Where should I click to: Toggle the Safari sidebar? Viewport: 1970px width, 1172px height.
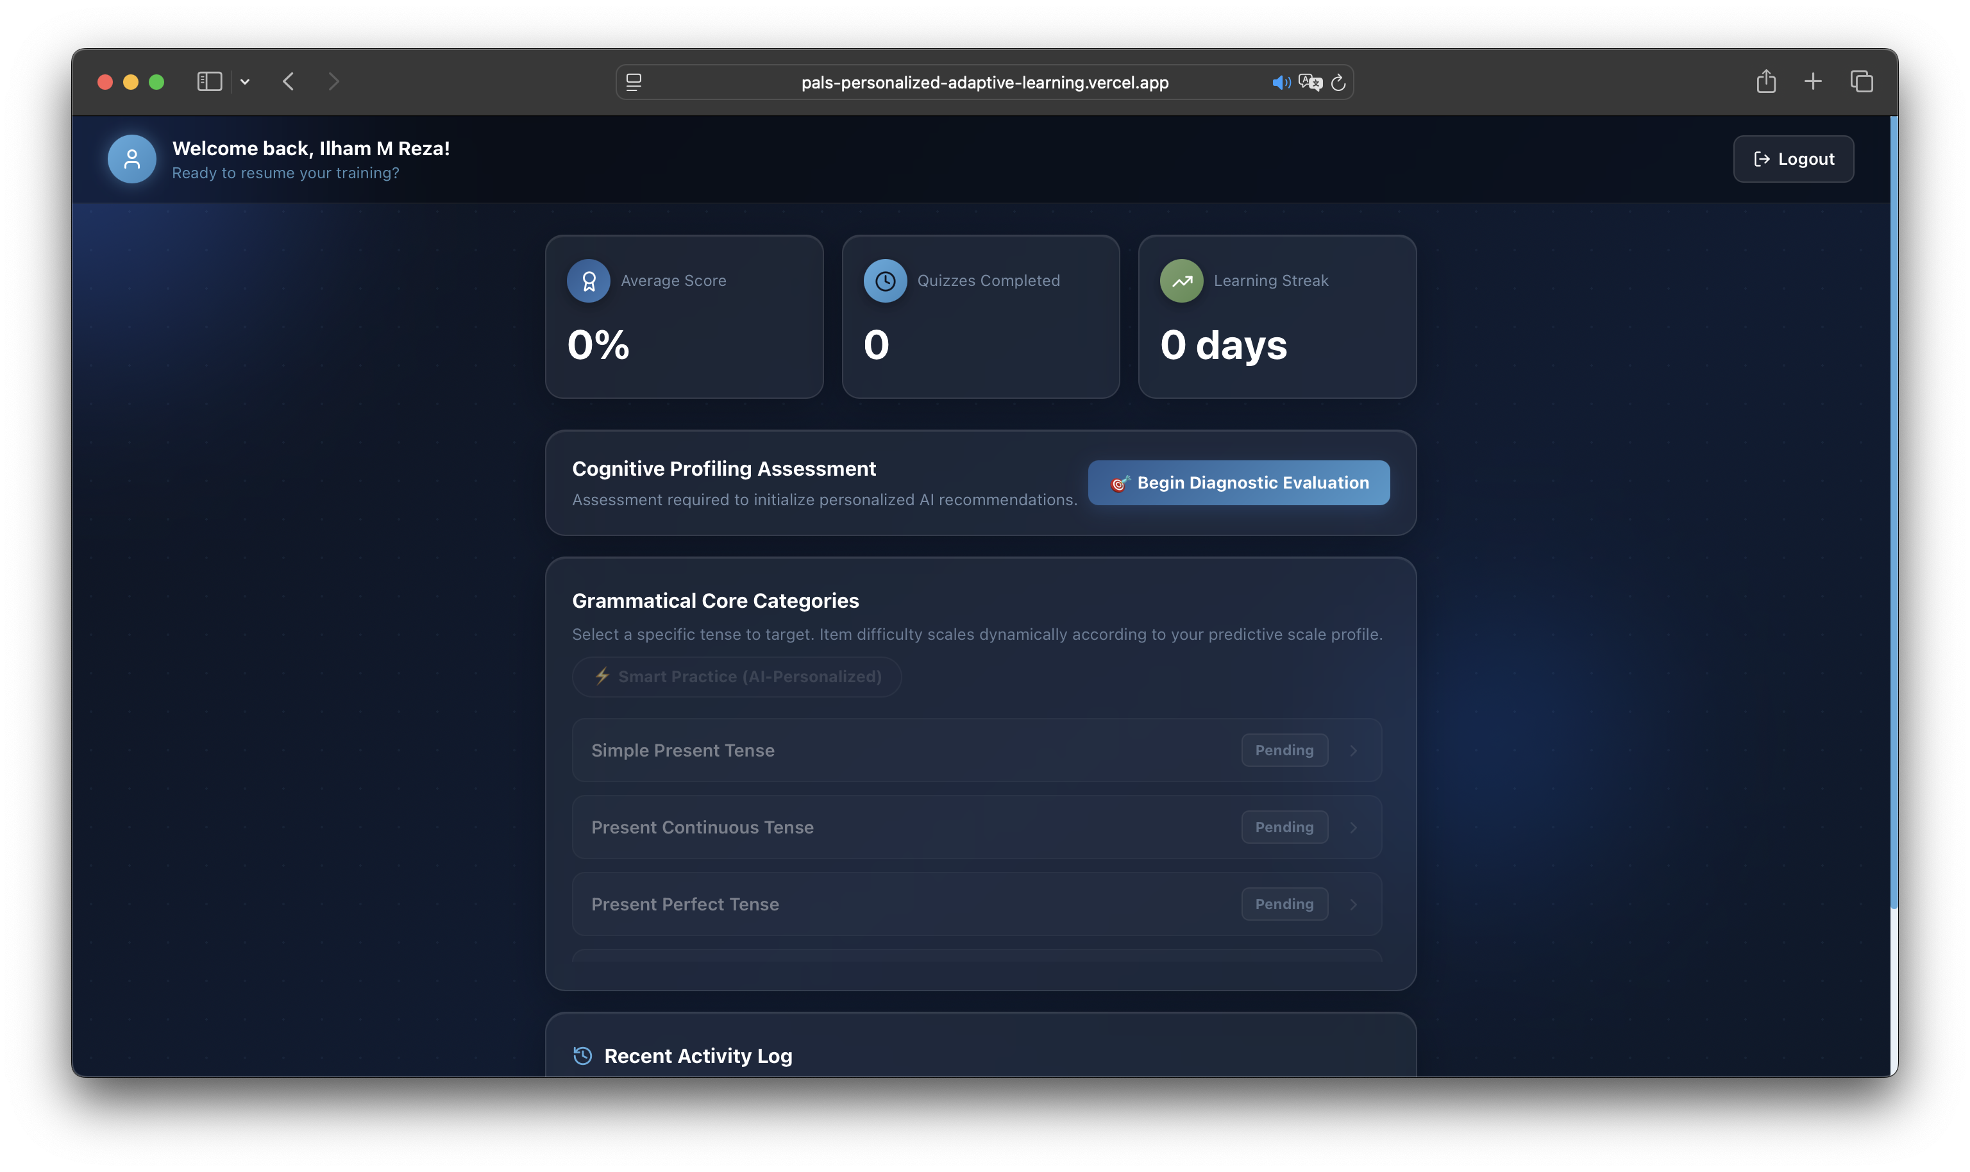pyautogui.click(x=209, y=81)
